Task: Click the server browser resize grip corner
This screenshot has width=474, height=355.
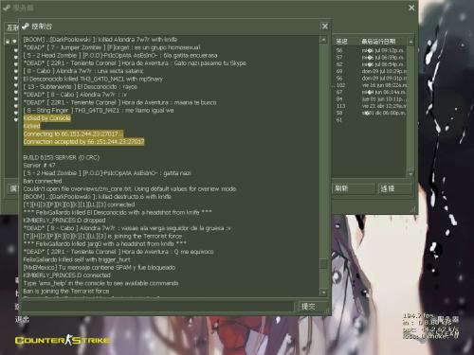Action: coord(413,209)
